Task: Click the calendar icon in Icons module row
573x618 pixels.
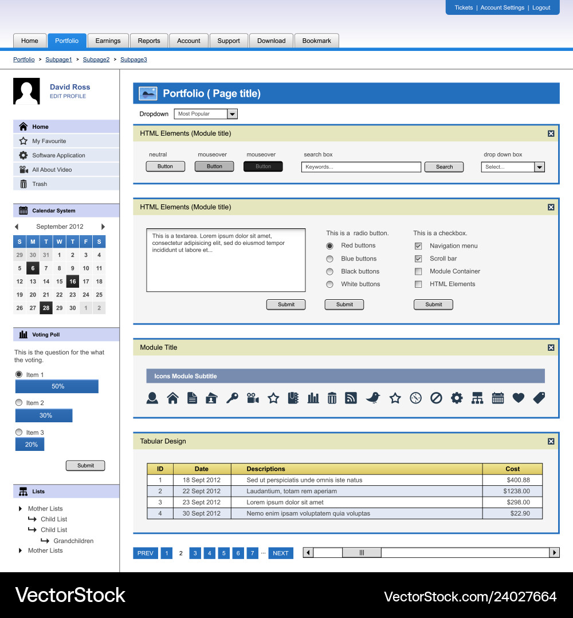Action: click(497, 398)
